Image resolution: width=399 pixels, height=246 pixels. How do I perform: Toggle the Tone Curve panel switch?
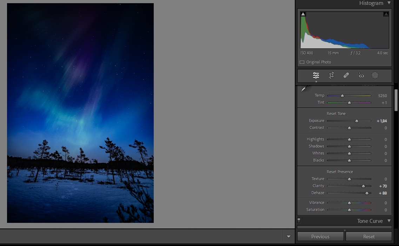coord(299,220)
